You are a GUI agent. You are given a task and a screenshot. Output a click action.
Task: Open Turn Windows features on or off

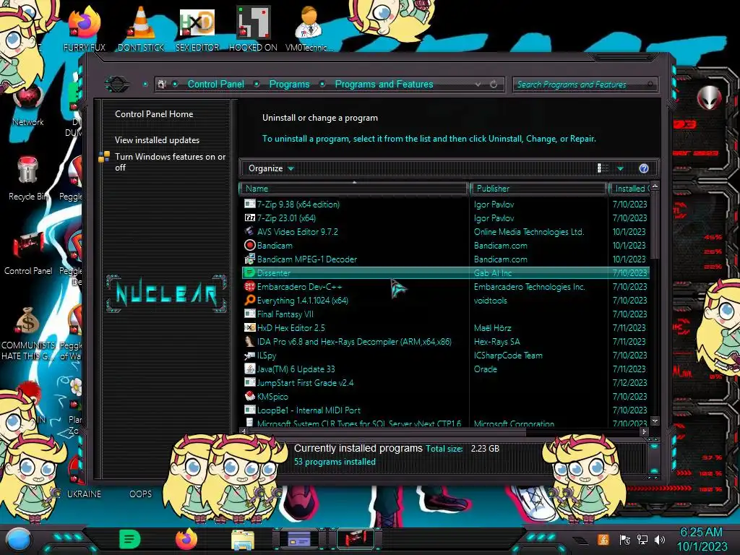170,162
